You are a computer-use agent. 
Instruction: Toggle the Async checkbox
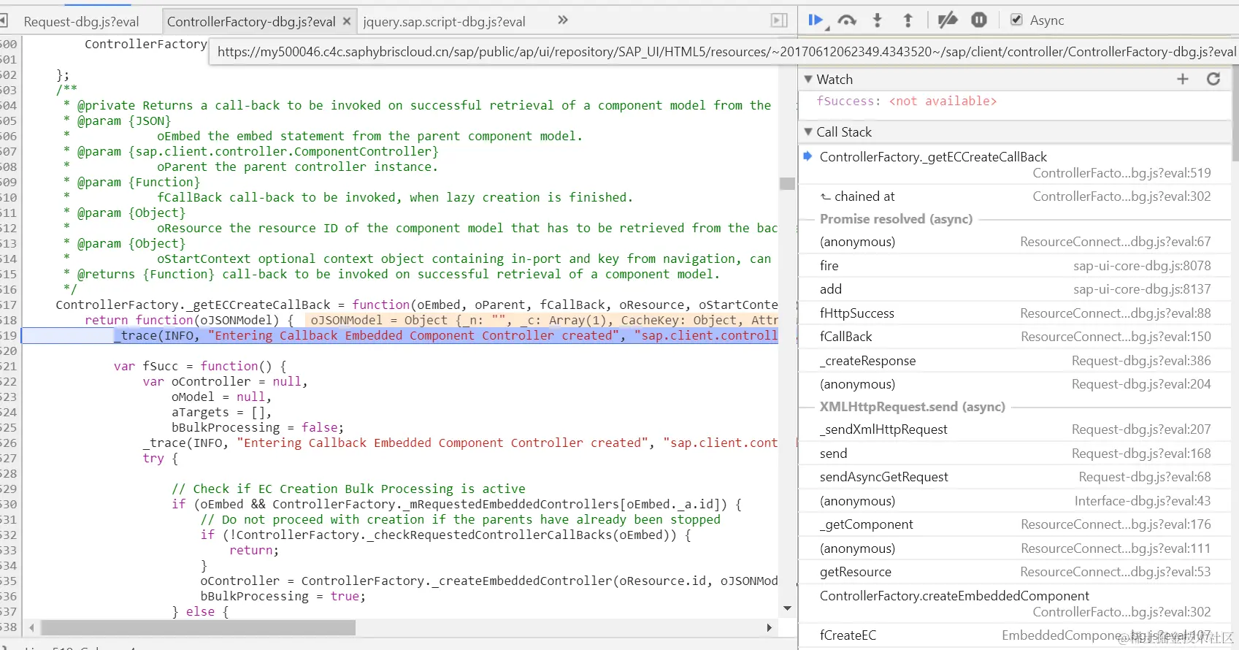point(1016,20)
